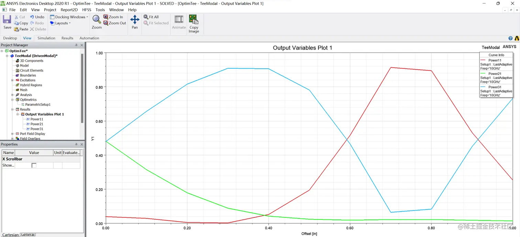Open the HFSS menu

pos(87,10)
